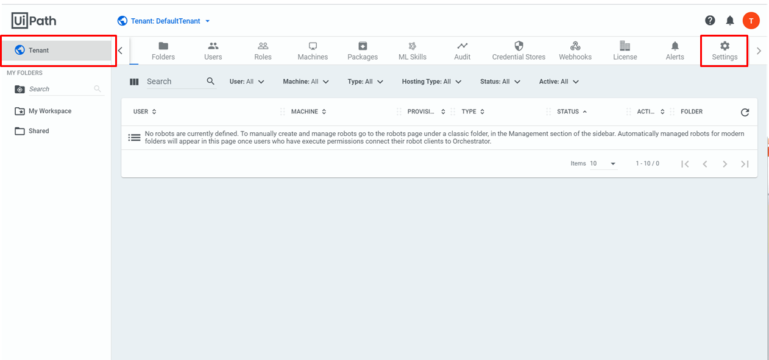Open the notifications bell in header
Image resolution: width=769 pixels, height=360 pixels.
tap(730, 21)
